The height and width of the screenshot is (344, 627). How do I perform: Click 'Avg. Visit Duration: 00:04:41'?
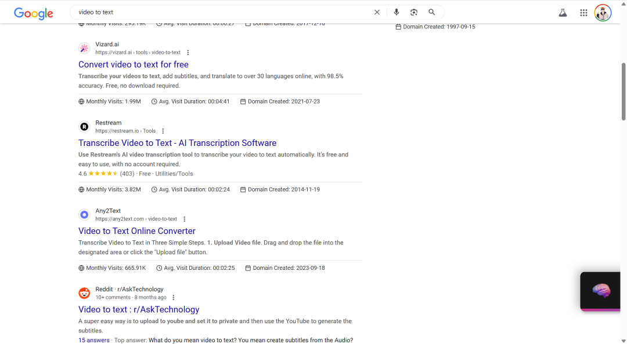[x=190, y=102]
